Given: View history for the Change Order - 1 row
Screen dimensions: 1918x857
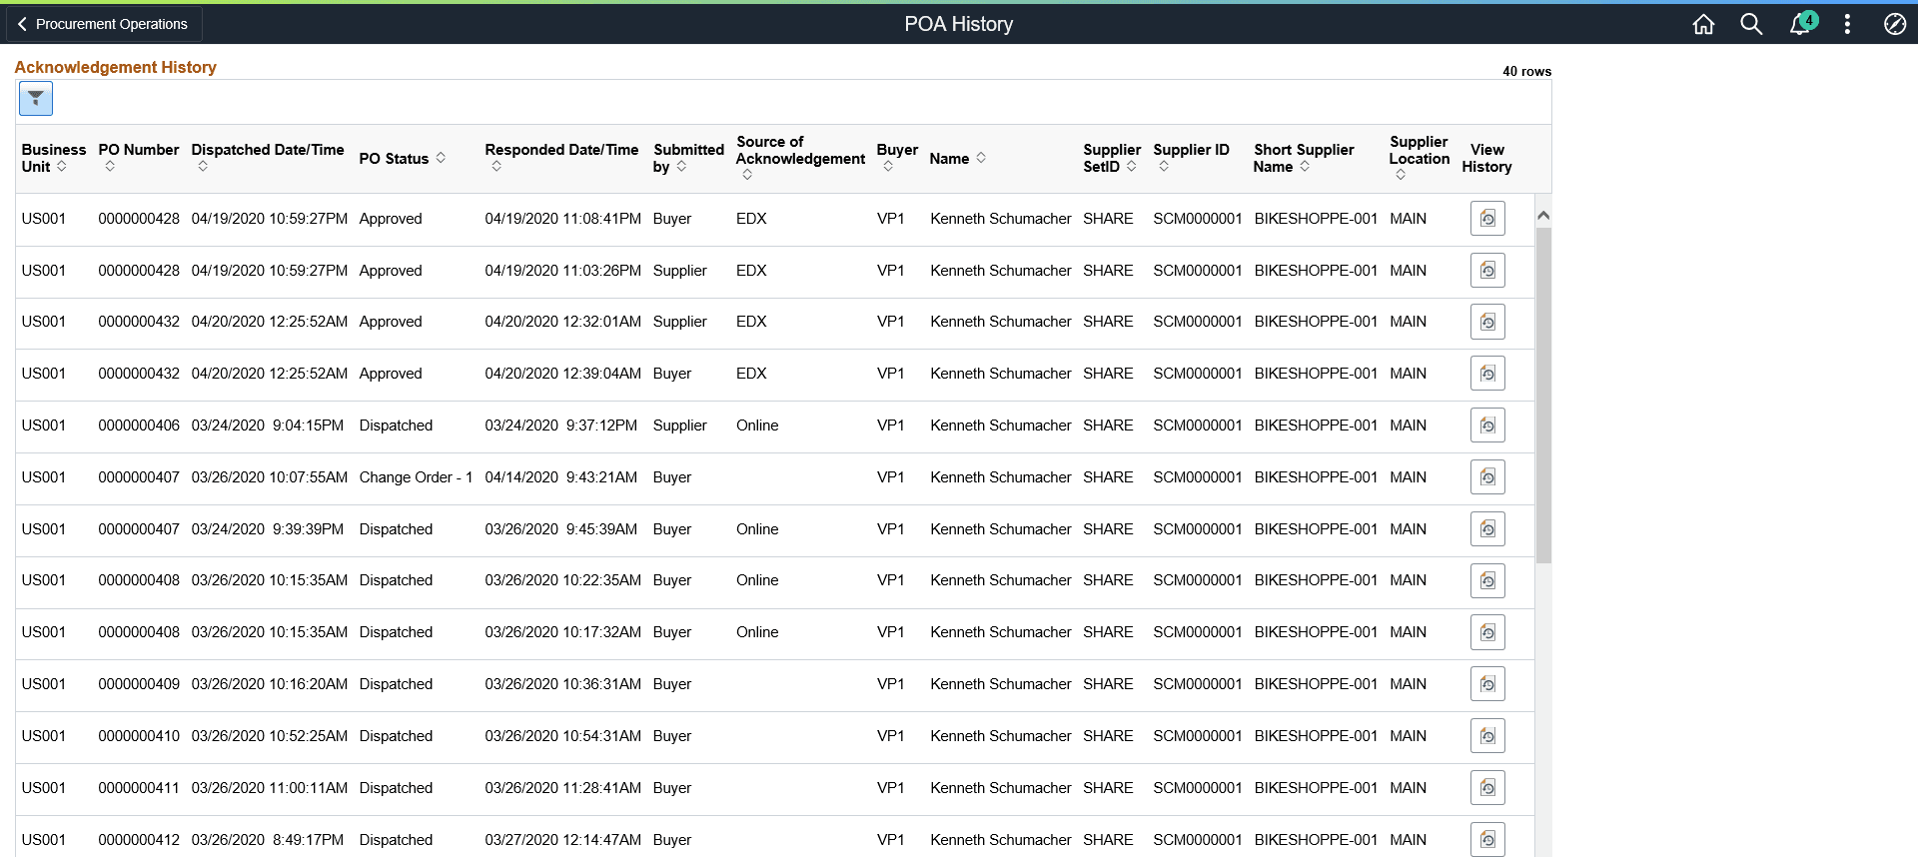Looking at the screenshot, I should [x=1487, y=477].
